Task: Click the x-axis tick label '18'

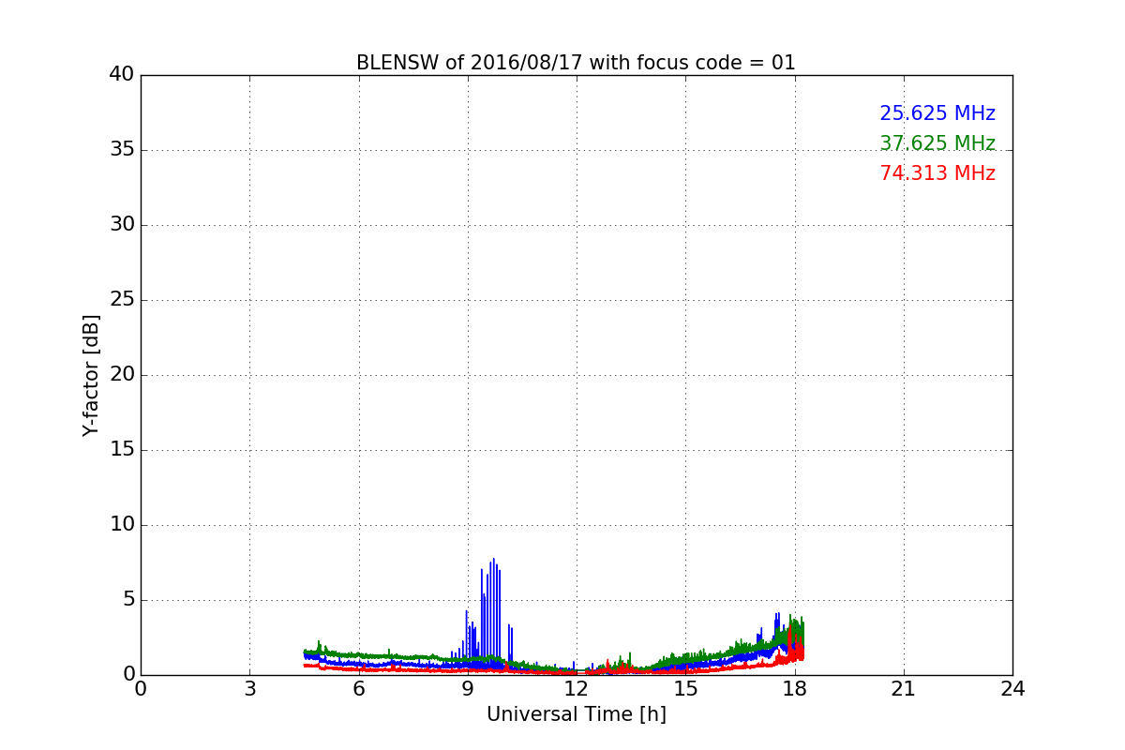Action: pyautogui.click(x=795, y=689)
